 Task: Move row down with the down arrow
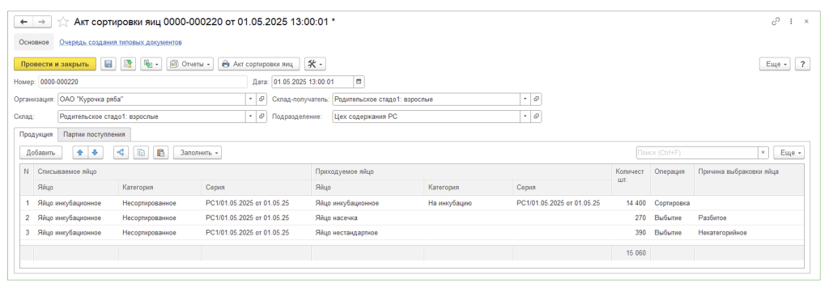pyautogui.click(x=95, y=153)
